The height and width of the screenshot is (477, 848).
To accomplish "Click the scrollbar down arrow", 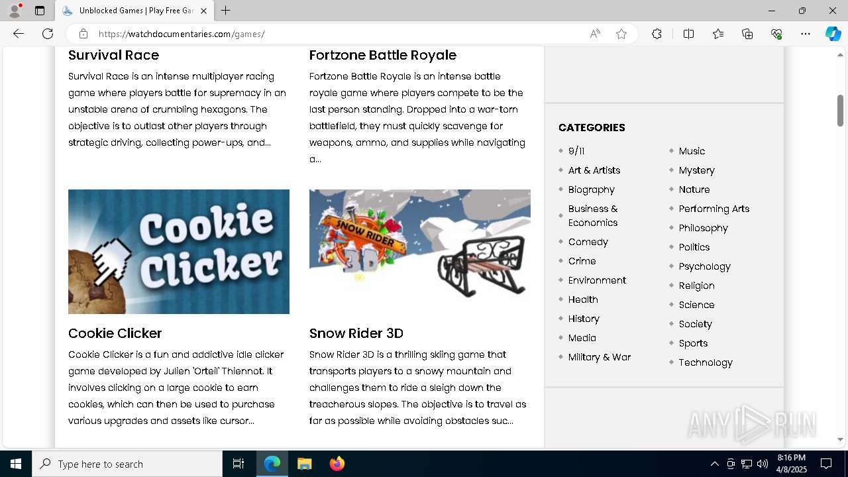I will [840, 439].
